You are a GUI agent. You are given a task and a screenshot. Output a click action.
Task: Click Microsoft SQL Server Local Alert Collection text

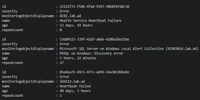[129, 49]
